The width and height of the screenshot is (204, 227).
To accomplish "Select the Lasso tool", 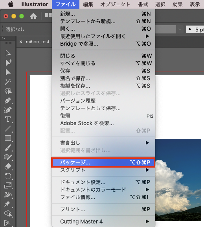I will point(8,91).
